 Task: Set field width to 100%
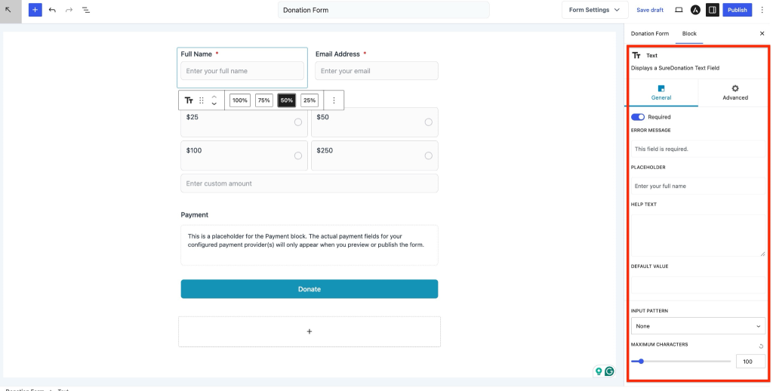pyautogui.click(x=239, y=100)
